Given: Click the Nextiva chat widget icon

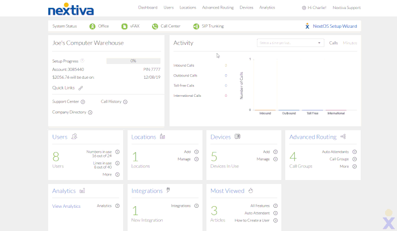Looking at the screenshot, I should pos(388,219).
